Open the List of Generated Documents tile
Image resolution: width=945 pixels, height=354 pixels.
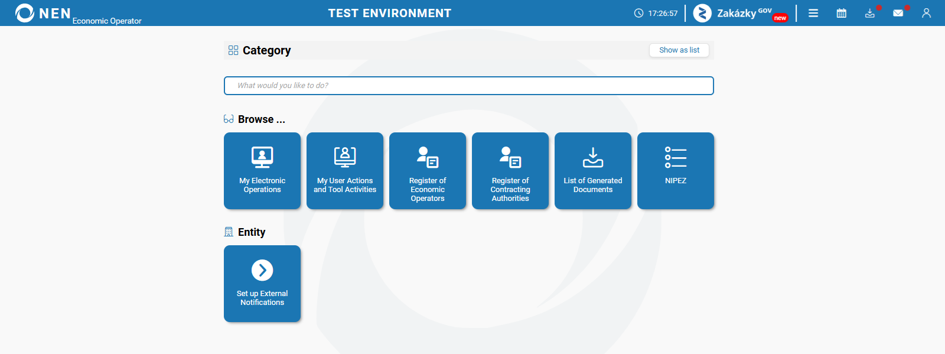coord(593,171)
